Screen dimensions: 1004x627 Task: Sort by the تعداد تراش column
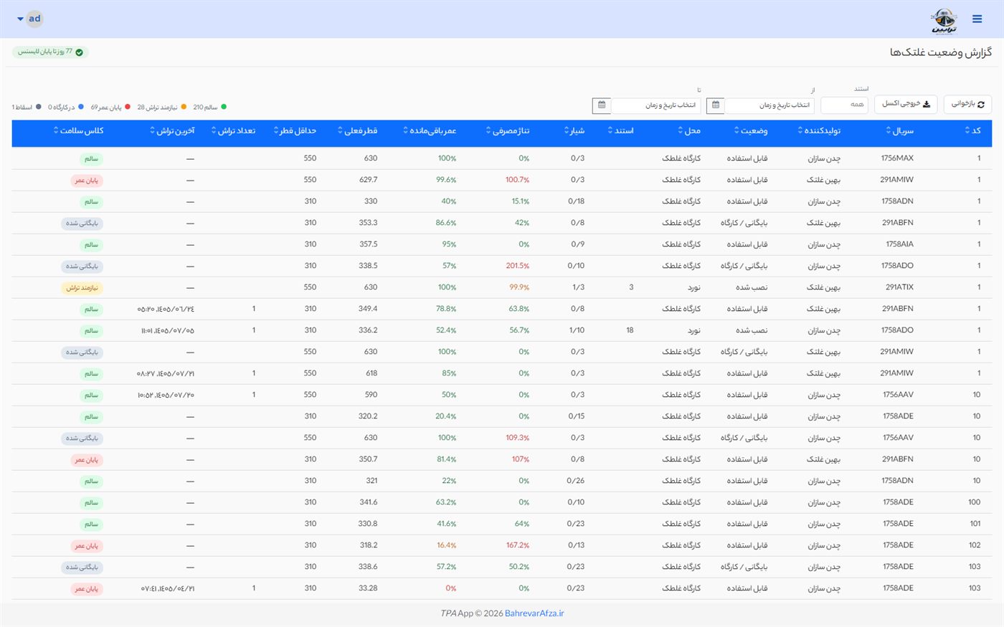click(233, 131)
